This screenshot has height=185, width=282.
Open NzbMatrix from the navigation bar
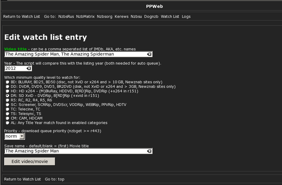click(85, 17)
